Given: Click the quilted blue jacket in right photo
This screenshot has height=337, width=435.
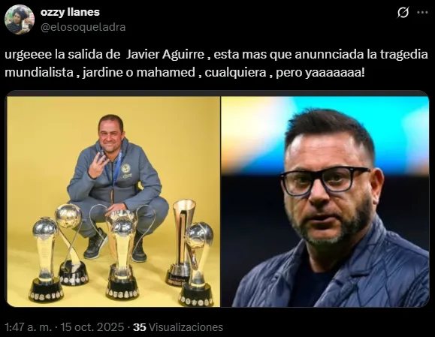Looking at the screenshot, I should tap(330, 273).
